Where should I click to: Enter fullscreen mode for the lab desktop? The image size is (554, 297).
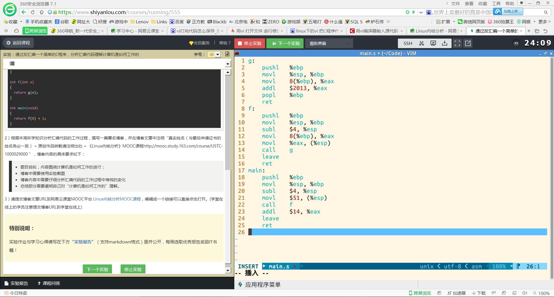coord(457,43)
